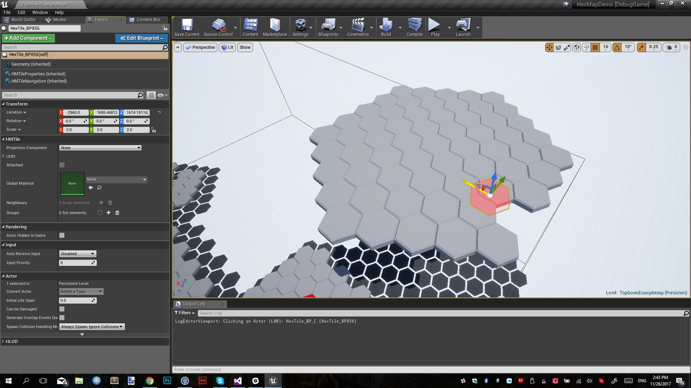Open the Properties Component dropdown
The width and height of the screenshot is (691, 388).
pos(100,147)
